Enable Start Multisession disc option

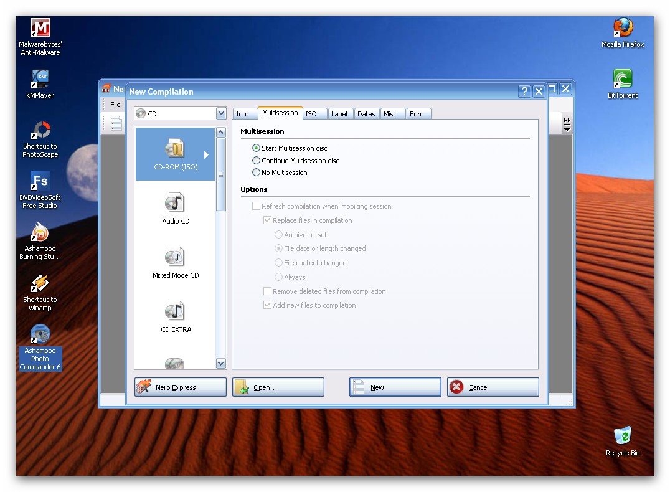(x=256, y=148)
